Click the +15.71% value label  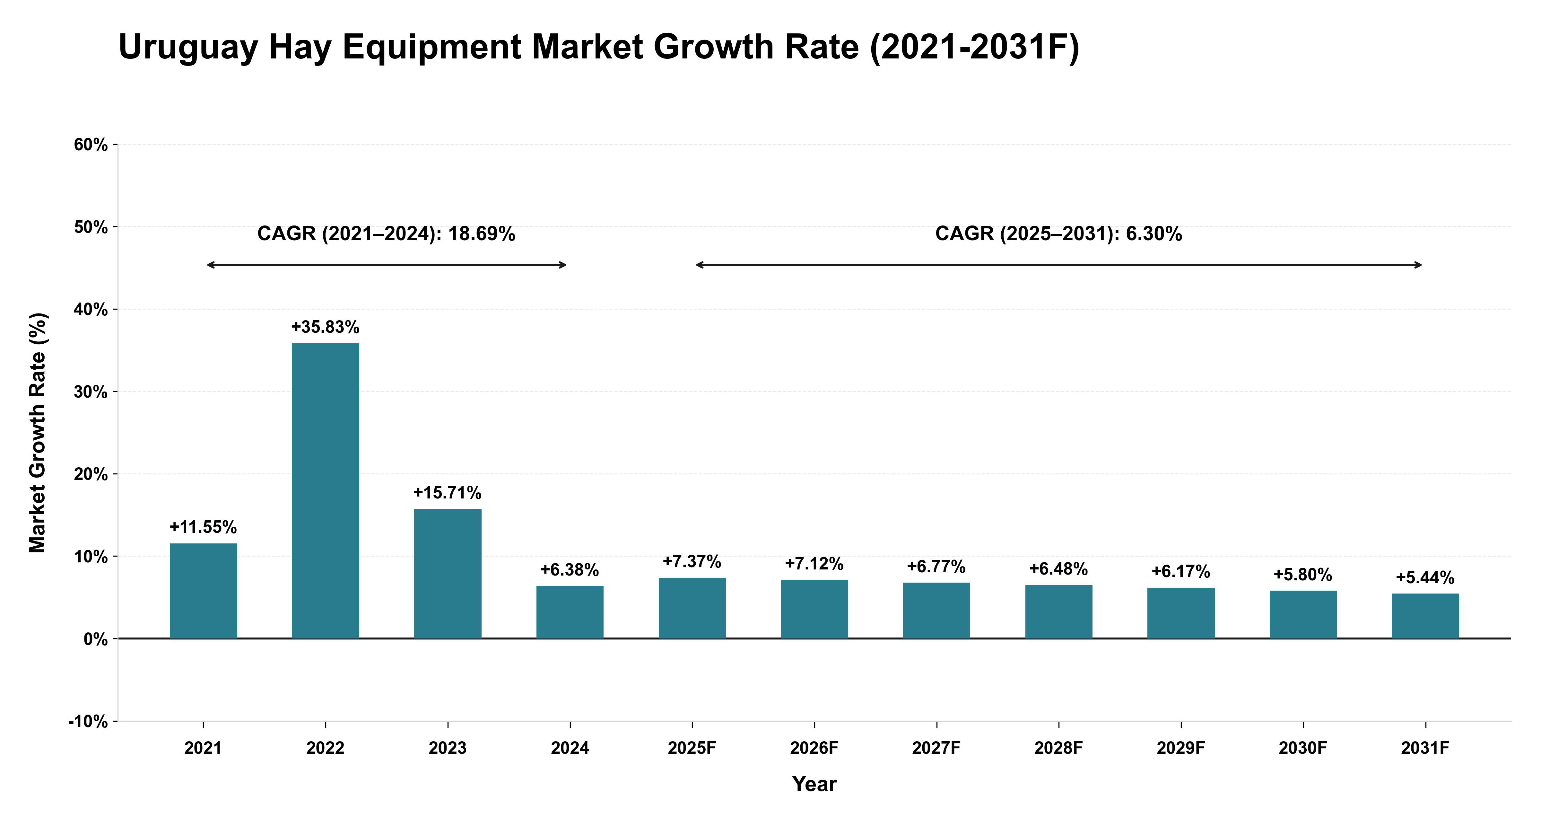point(448,493)
